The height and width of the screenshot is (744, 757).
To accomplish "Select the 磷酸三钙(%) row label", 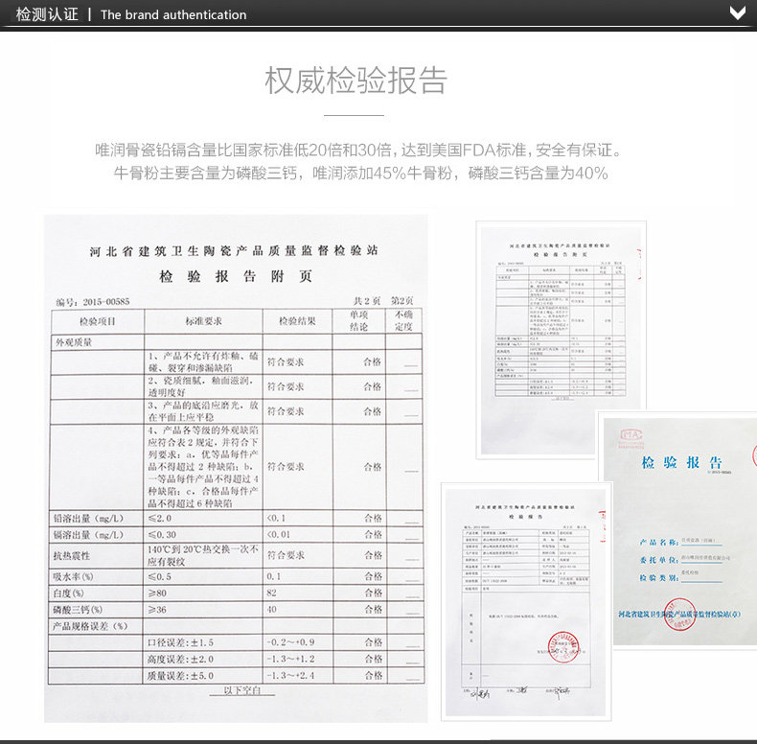I will [78, 610].
